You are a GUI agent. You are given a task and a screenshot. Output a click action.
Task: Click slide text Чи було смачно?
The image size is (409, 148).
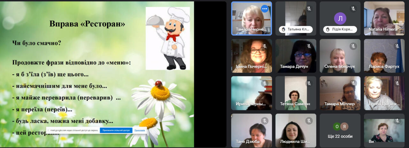click(37, 43)
